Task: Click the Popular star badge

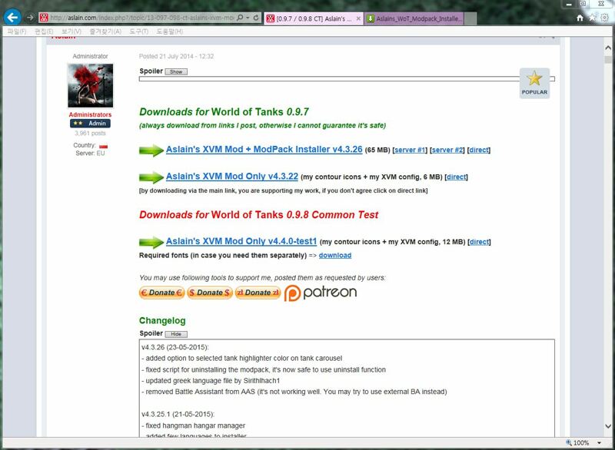Action: pyautogui.click(x=534, y=83)
